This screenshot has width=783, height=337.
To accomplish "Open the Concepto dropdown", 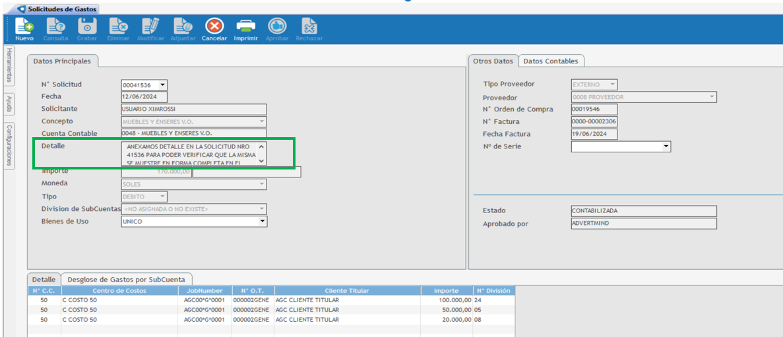I will coord(262,122).
